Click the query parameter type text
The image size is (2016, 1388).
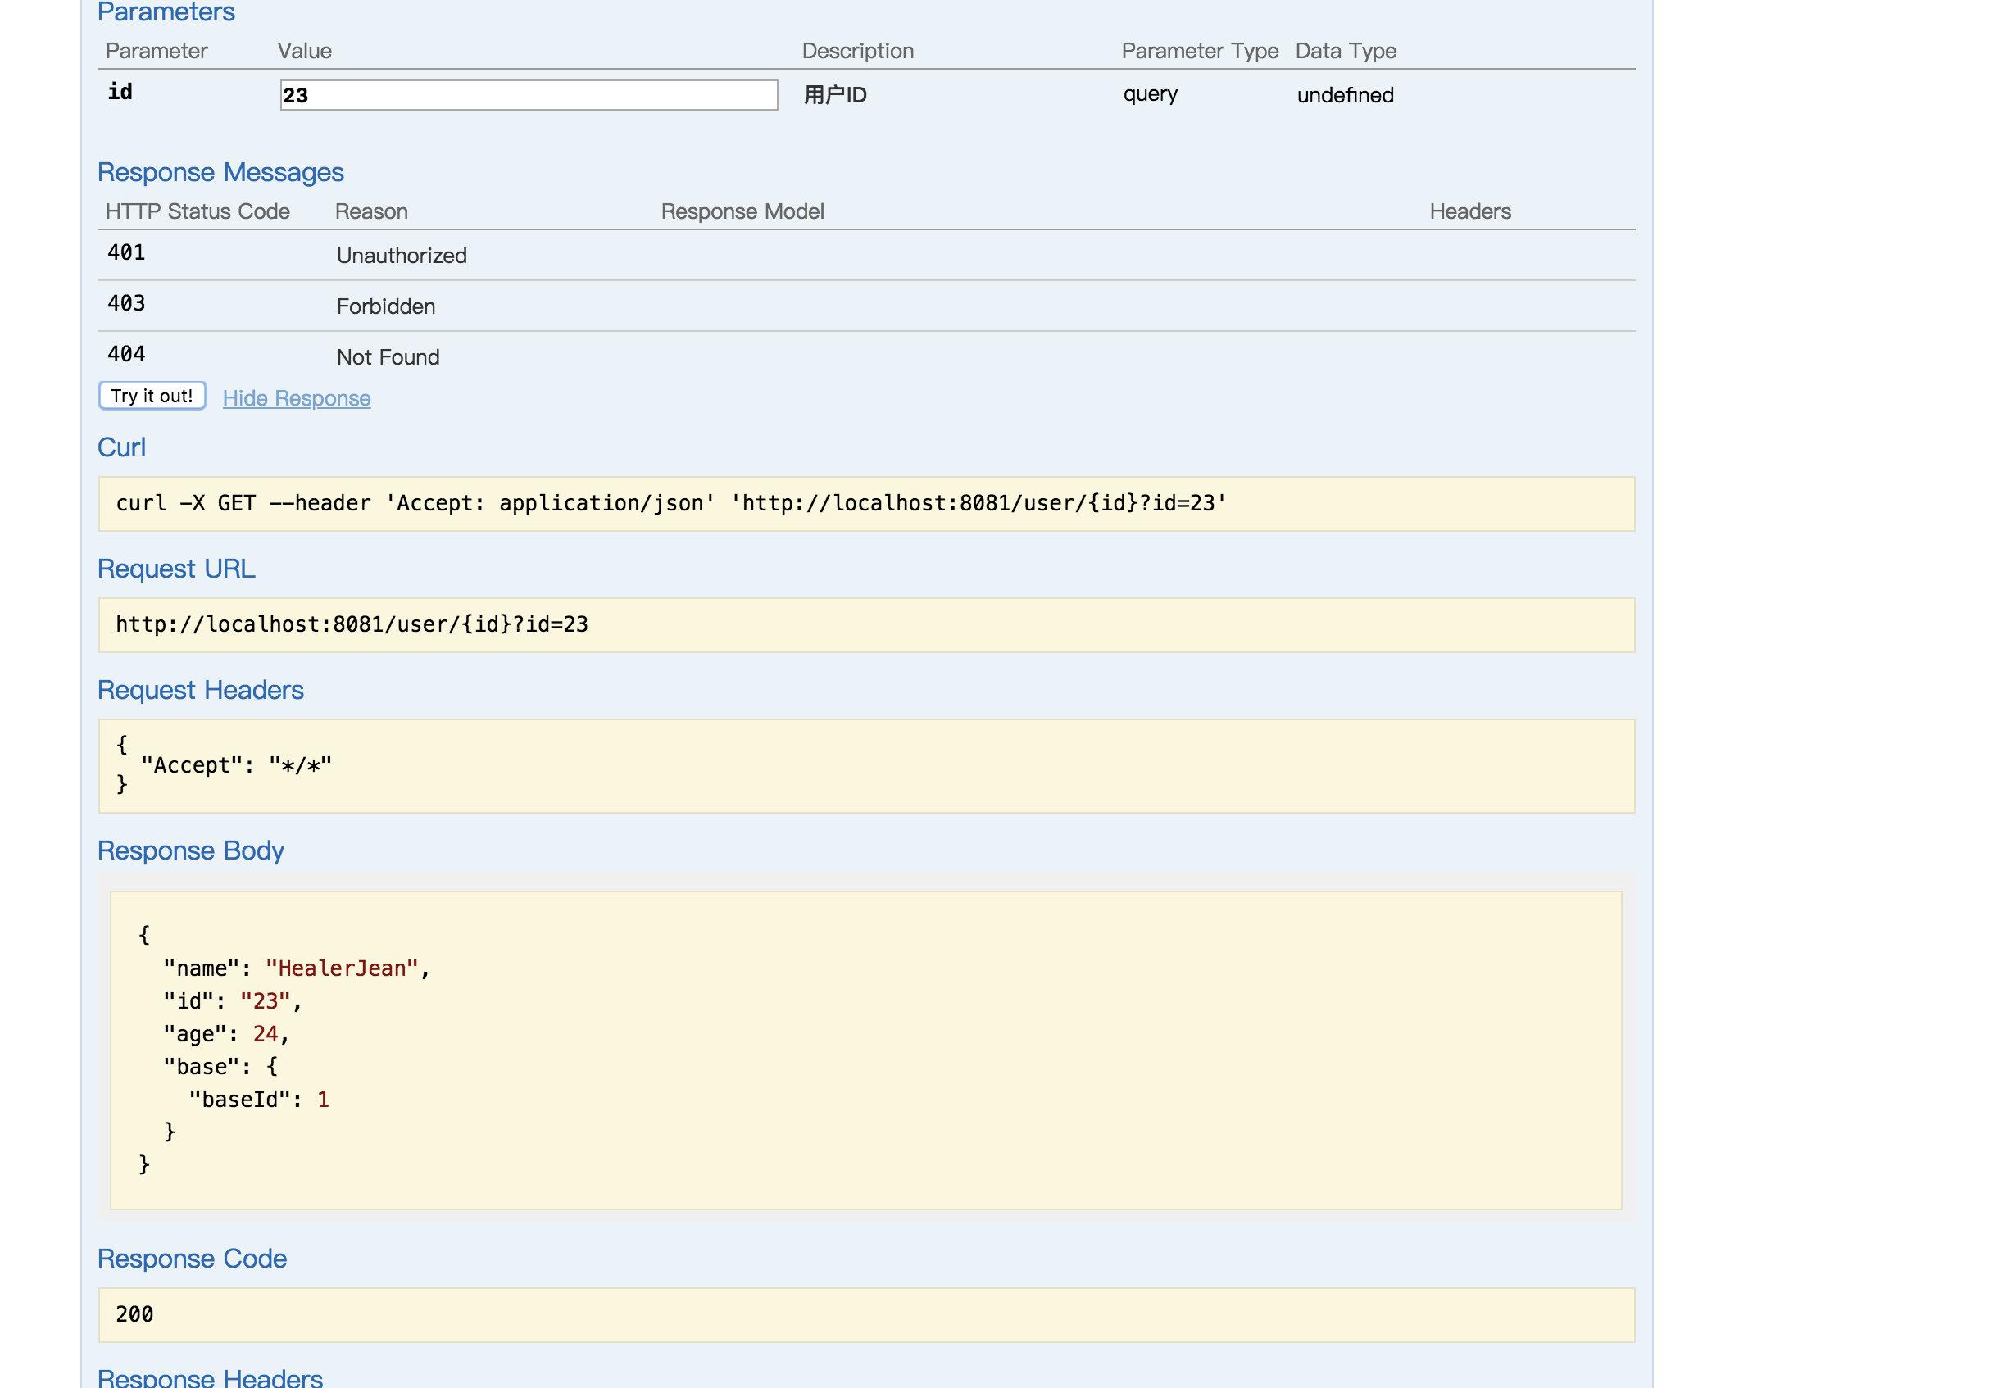pyautogui.click(x=1149, y=94)
